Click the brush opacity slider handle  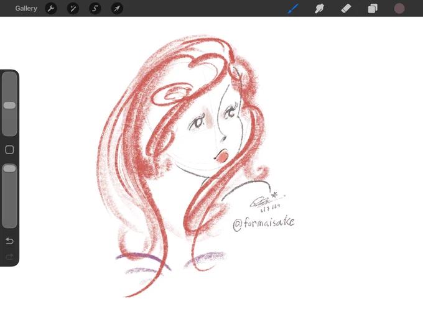(9, 168)
